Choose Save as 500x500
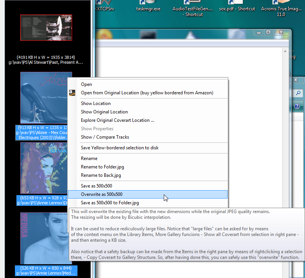305x278 pixels. click(x=148, y=186)
